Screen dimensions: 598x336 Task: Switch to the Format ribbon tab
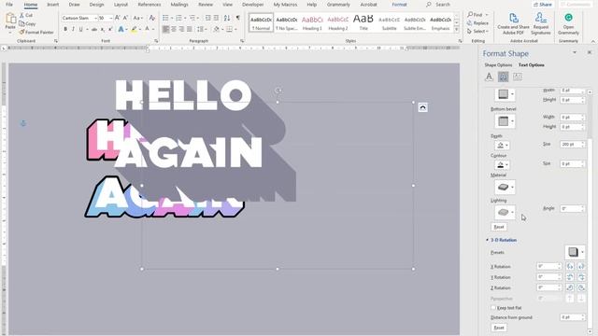399,5
